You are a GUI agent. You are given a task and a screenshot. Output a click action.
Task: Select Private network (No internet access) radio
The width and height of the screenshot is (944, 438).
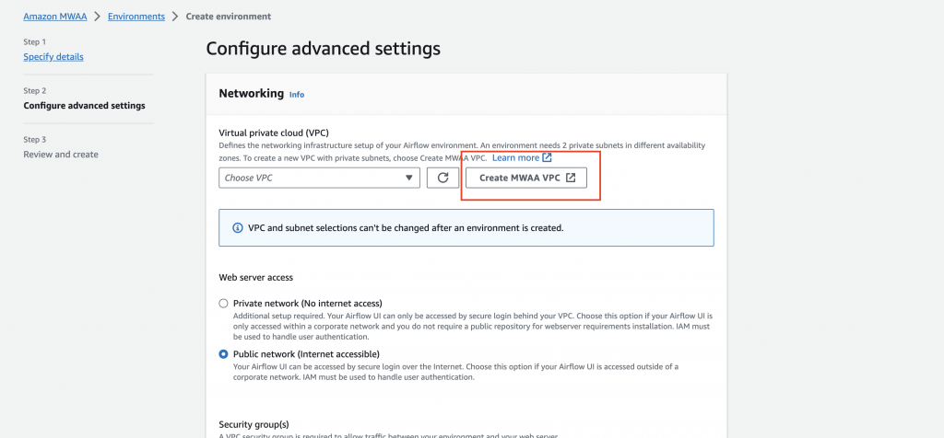coord(223,304)
